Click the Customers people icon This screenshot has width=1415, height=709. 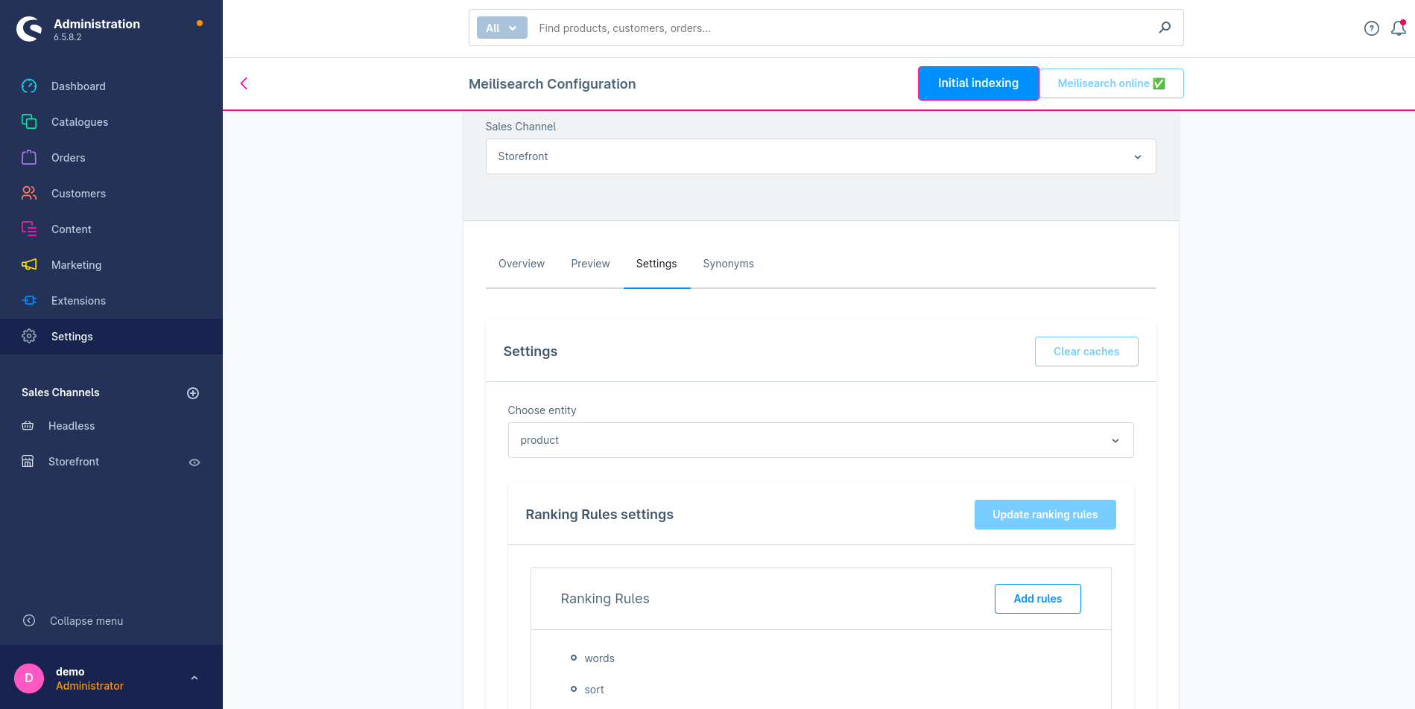[29, 194]
